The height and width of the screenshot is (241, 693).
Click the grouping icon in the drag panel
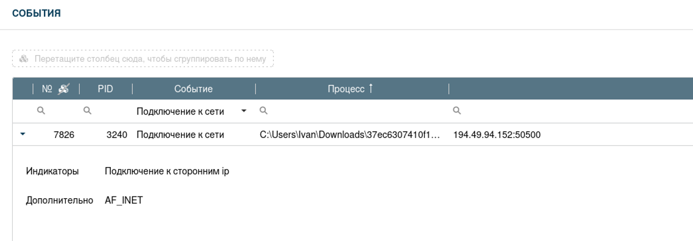tap(23, 59)
